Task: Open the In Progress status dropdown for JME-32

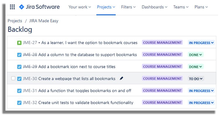Action: 201,103
